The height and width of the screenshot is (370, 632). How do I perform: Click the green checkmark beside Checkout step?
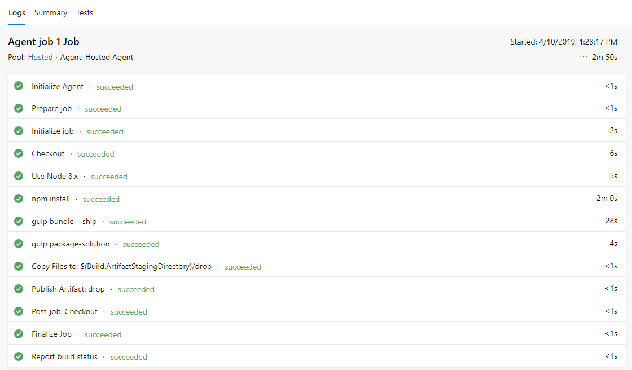[19, 153]
